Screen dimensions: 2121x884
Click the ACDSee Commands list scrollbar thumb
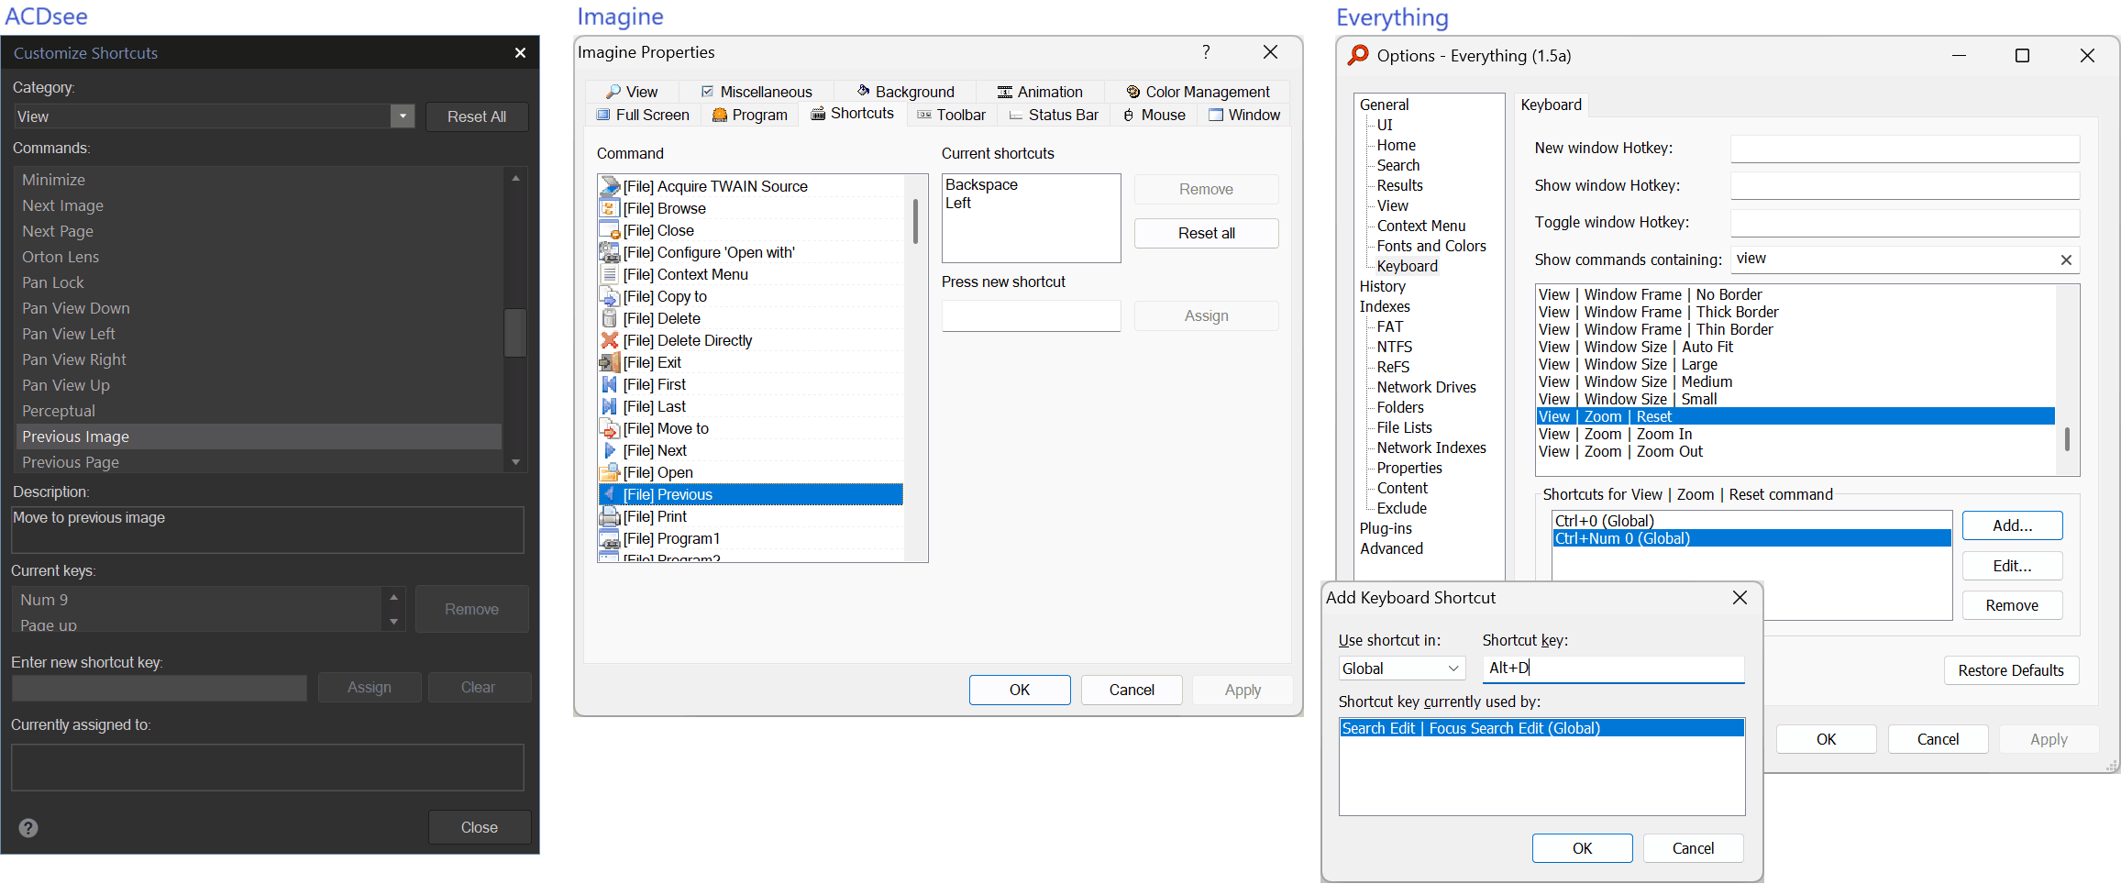pos(515,332)
